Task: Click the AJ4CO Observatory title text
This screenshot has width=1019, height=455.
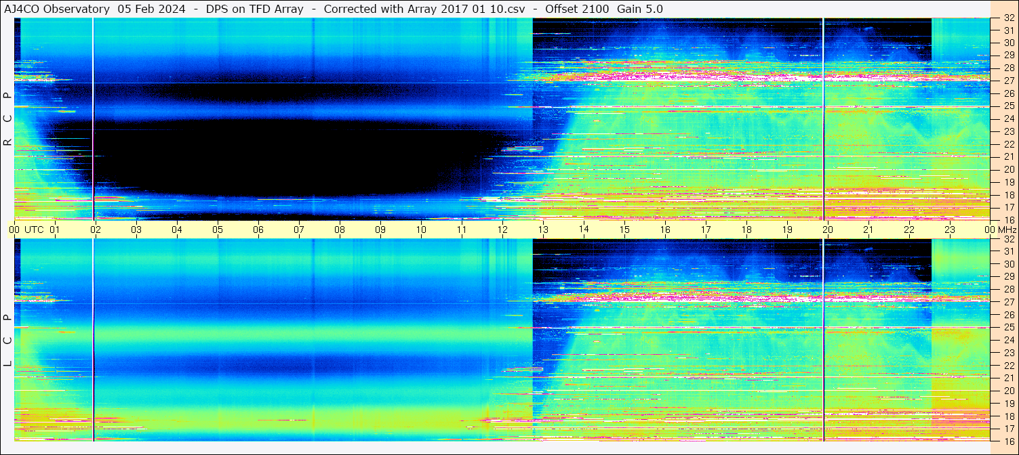Action: pos(57,9)
